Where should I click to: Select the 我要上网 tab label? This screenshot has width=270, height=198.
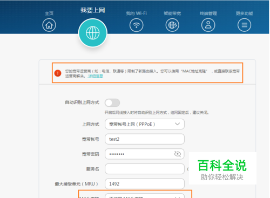pyautogui.click(x=93, y=10)
